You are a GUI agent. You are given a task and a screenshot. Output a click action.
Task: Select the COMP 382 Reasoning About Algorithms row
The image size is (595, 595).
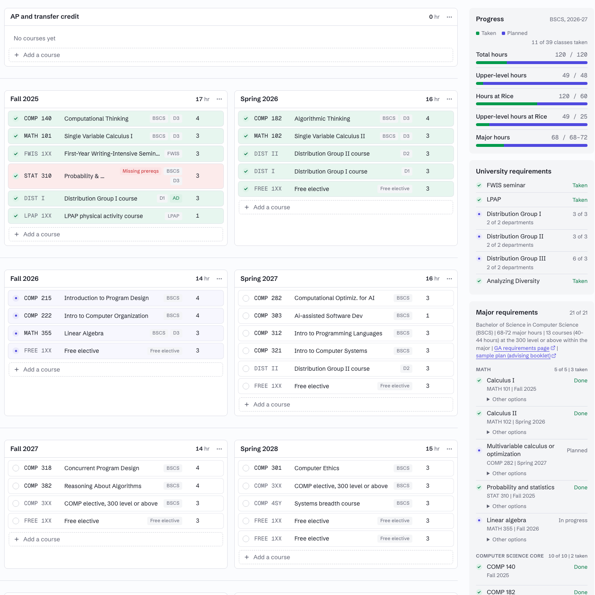coord(116,486)
